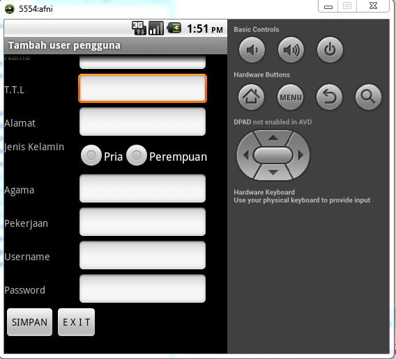Click the 'Hardware Buttons' heading

pos(261,74)
